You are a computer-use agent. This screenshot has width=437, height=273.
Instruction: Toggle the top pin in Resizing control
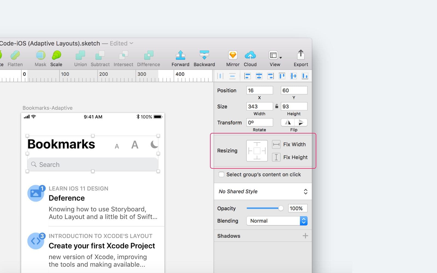[257, 144]
